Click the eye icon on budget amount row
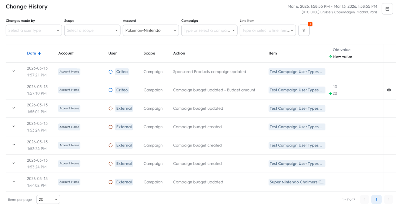This screenshot has height=208, width=396. point(389,90)
